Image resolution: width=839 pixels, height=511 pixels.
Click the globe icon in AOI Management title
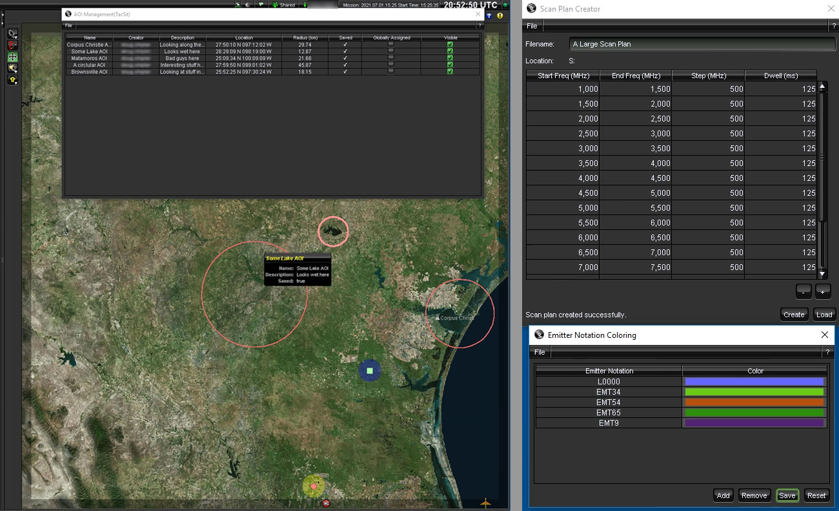click(68, 13)
